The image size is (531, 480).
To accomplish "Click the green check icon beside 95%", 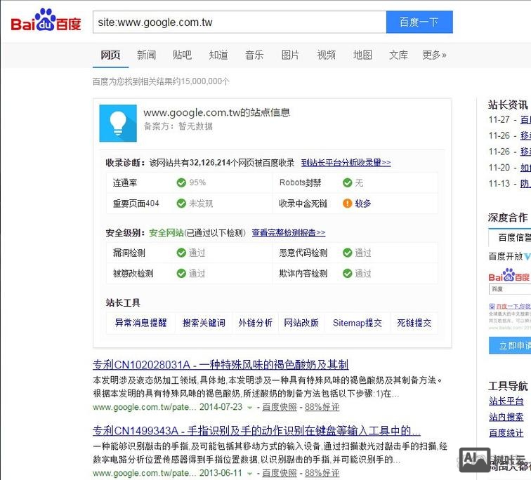I will tap(181, 182).
